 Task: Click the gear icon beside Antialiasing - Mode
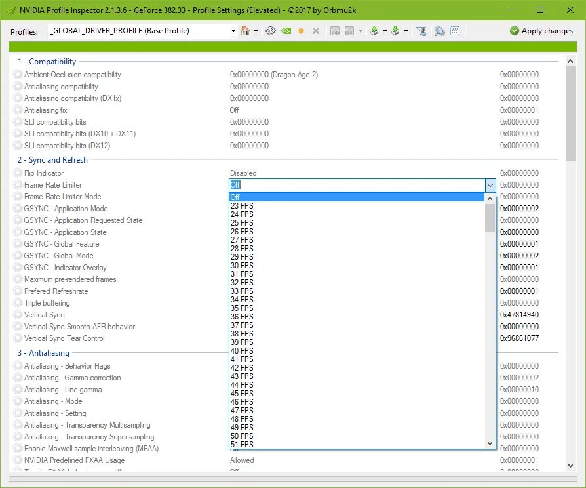(18, 401)
